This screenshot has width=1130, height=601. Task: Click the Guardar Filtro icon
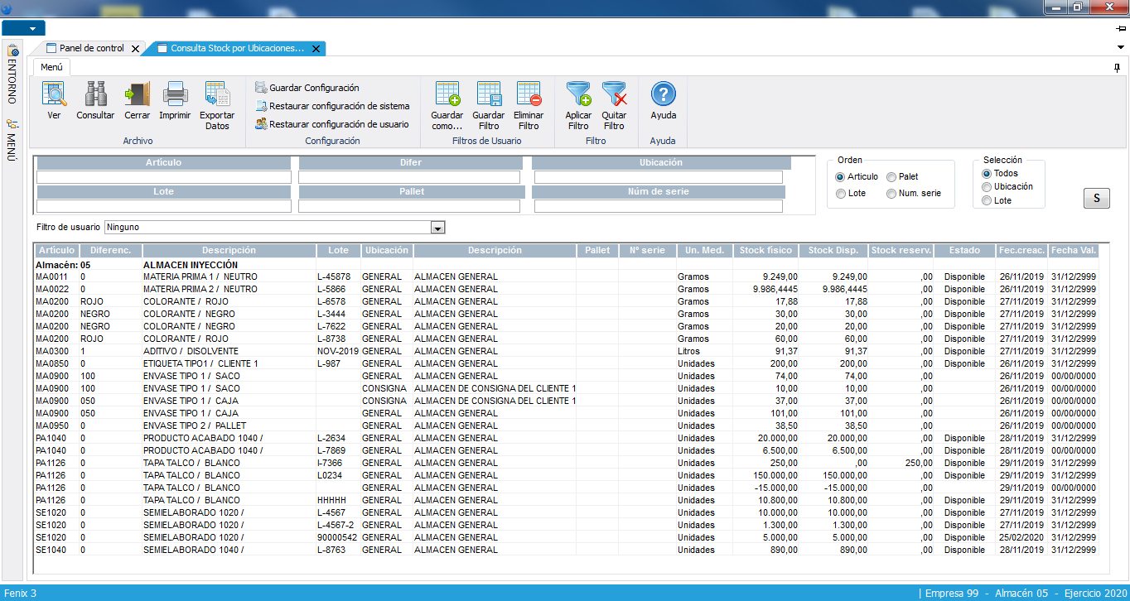[488, 95]
